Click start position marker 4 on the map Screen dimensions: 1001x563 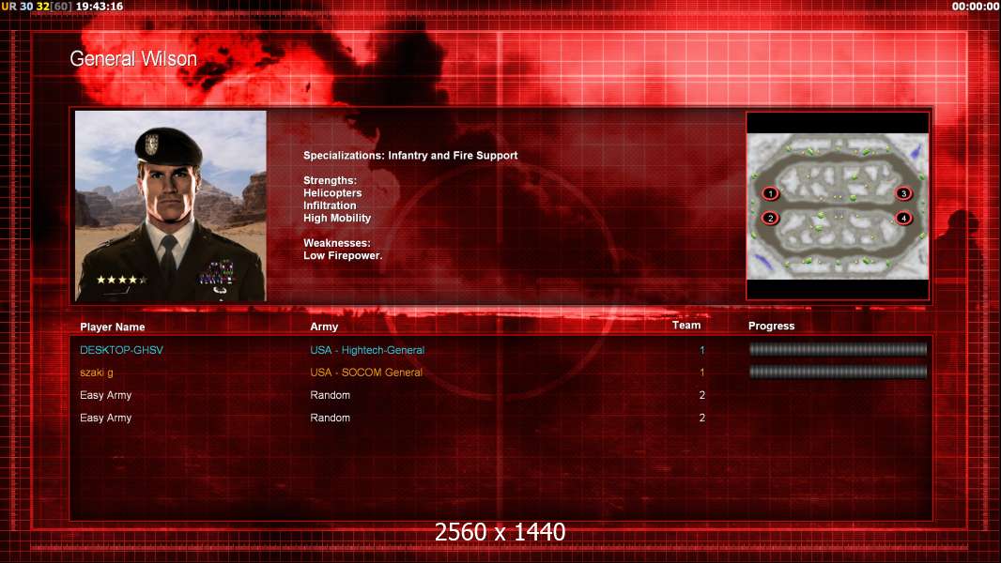(903, 218)
